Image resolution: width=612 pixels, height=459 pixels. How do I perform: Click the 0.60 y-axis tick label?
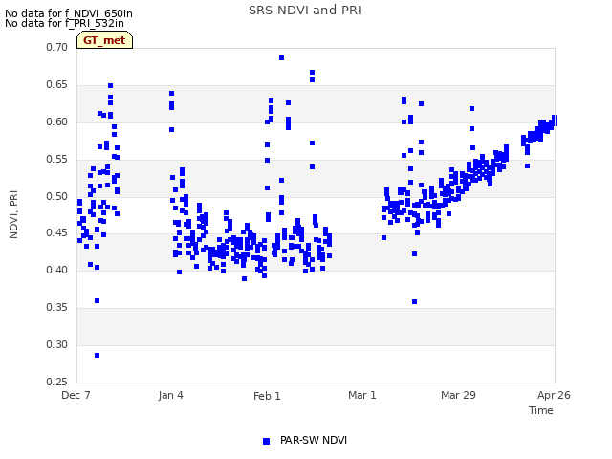pyautogui.click(x=56, y=121)
